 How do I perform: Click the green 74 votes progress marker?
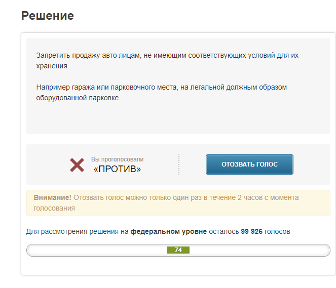point(178,250)
